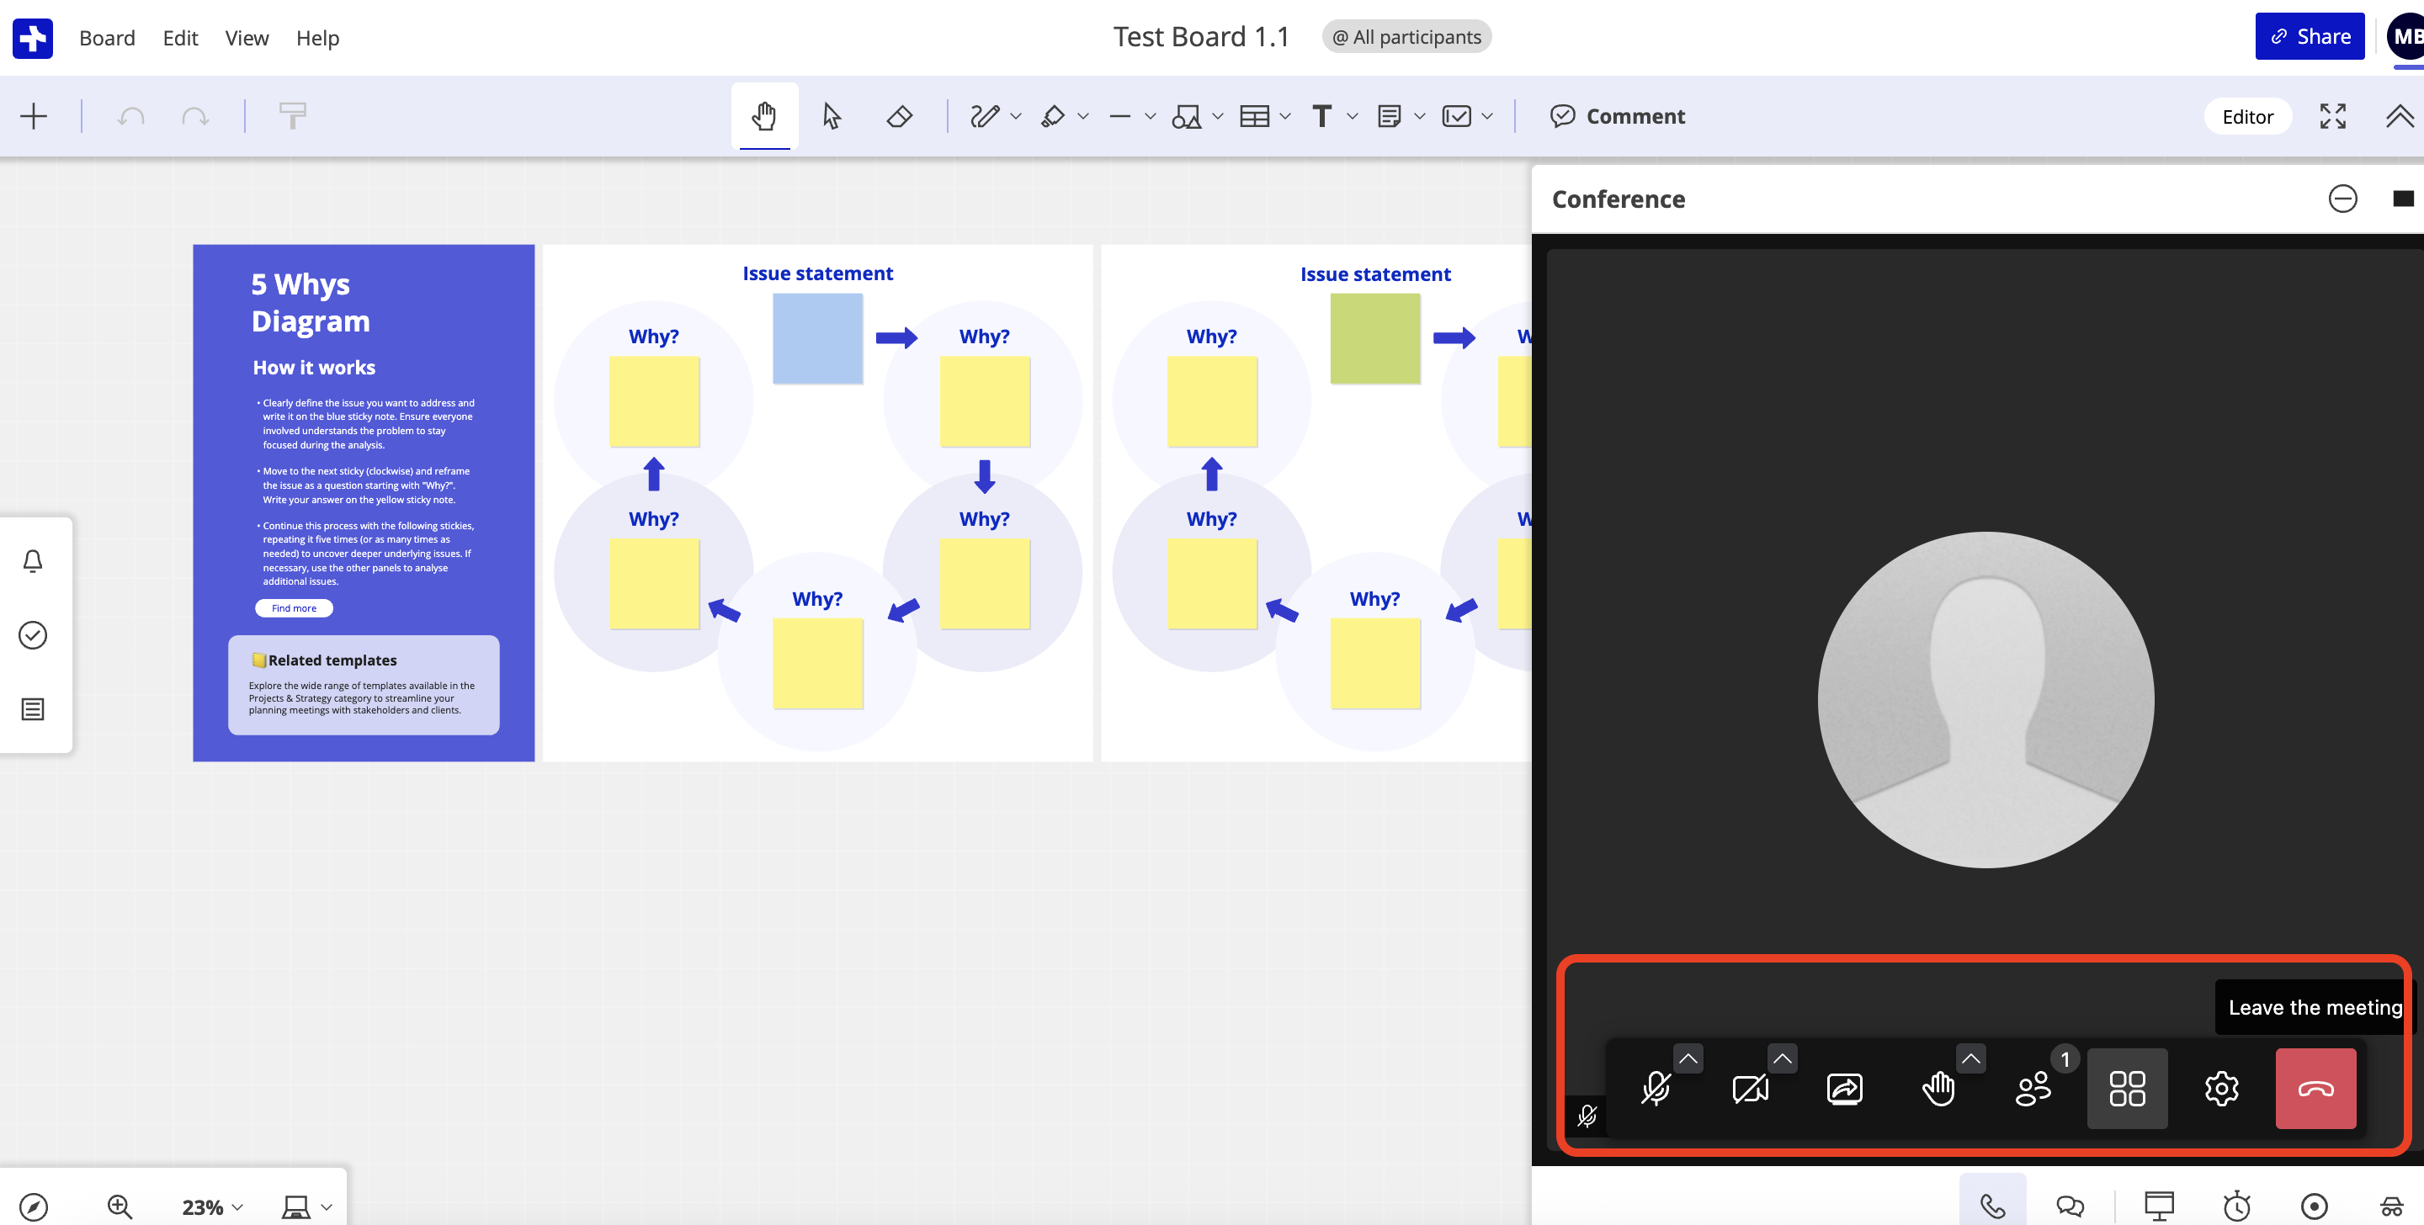Open the Board menu
Image resolution: width=2424 pixels, height=1225 pixels.
[x=107, y=38]
